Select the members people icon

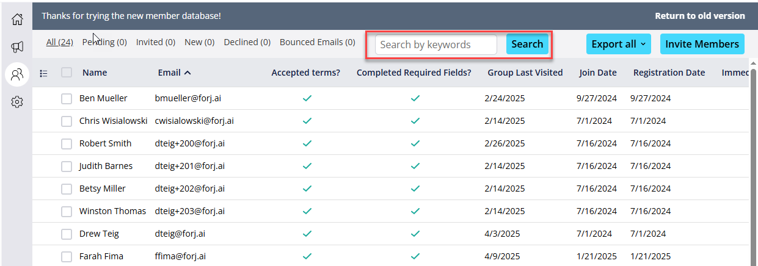click(x=17, y=74)
